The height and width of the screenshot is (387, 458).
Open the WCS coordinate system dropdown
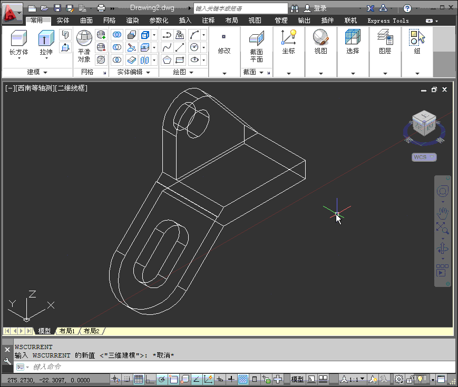coord(424,157)
